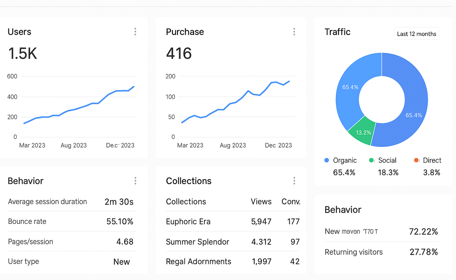Sort by the Conv. column header
Screen dimensions: 456x280
tap(290, 202)
